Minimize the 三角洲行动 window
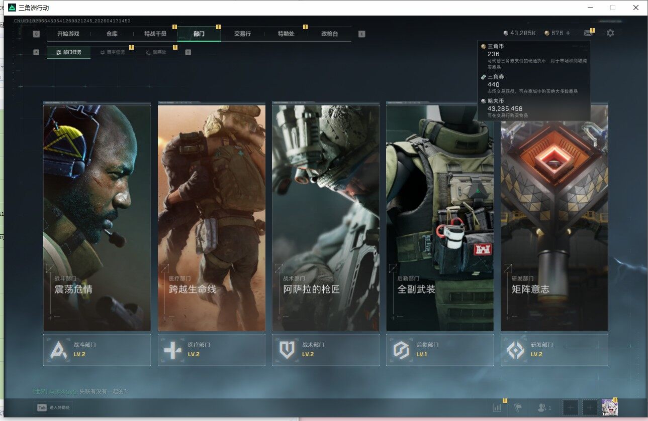648x421 pixels. point(590,8)
